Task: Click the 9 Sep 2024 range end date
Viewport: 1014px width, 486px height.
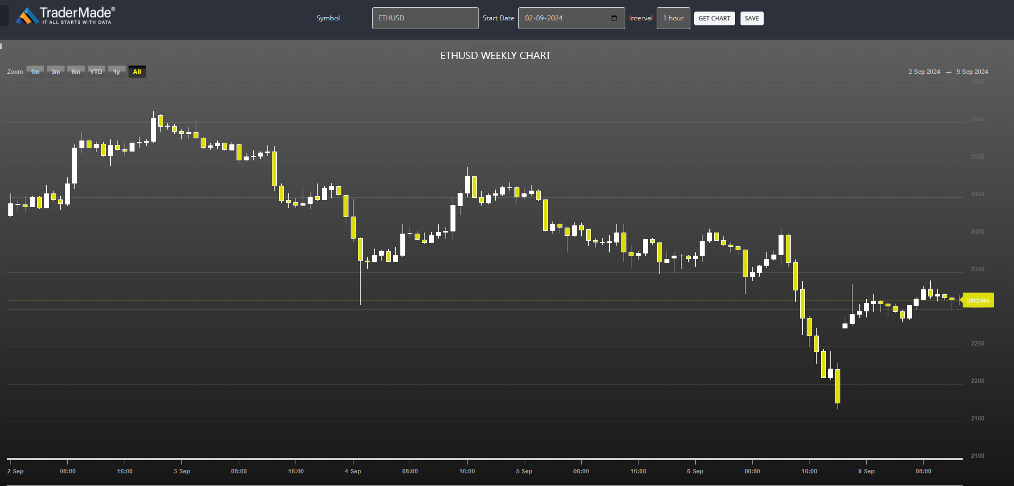Action: click(972, 72)
